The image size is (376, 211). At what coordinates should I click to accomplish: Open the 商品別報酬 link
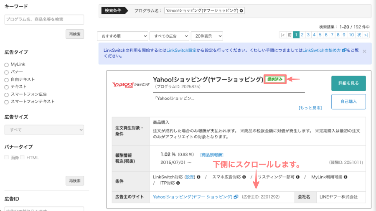coord(212,155)
